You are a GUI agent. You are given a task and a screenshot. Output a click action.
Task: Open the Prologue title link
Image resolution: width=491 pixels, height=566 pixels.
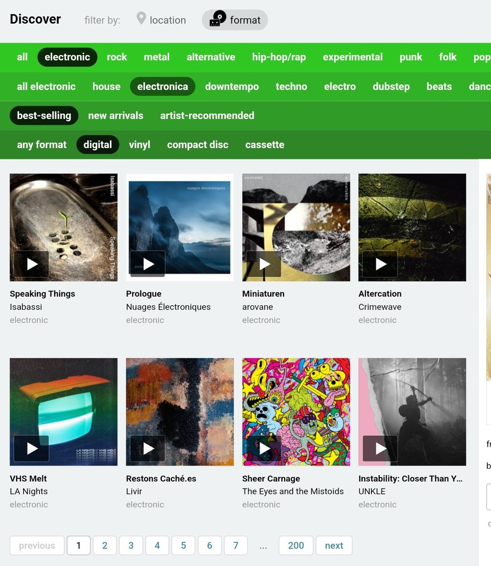click(144, 294)
